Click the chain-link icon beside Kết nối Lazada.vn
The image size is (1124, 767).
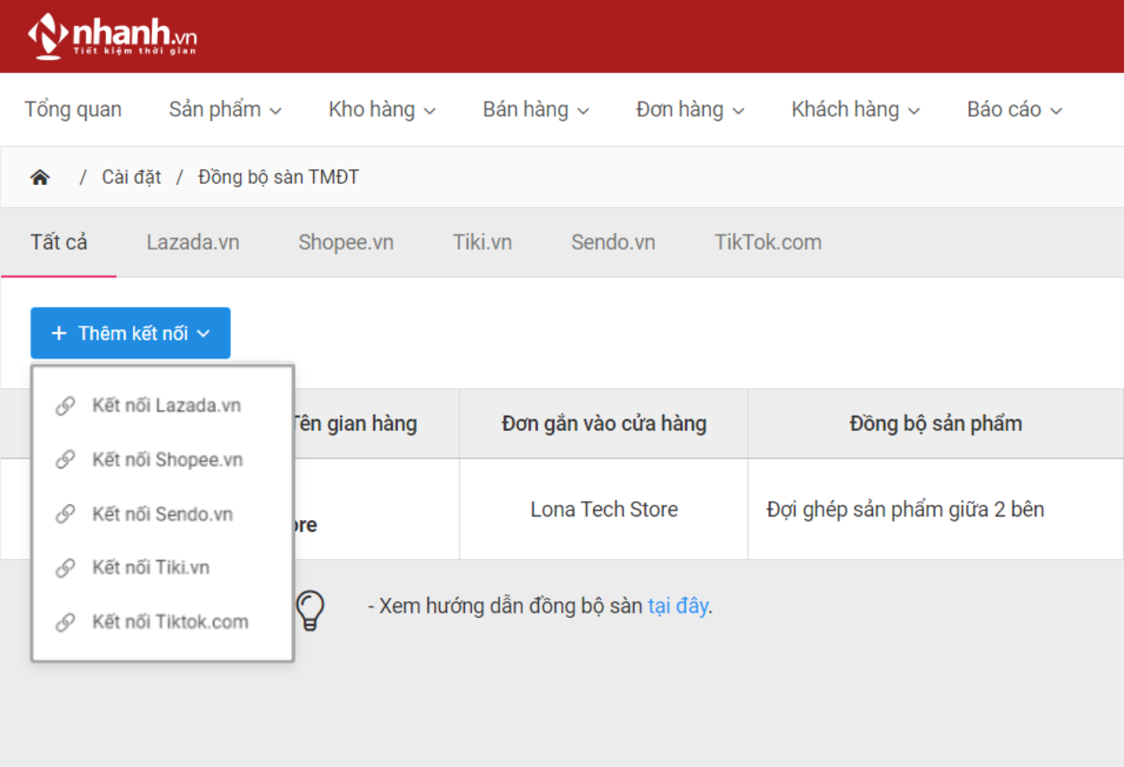tap(64, 405)
